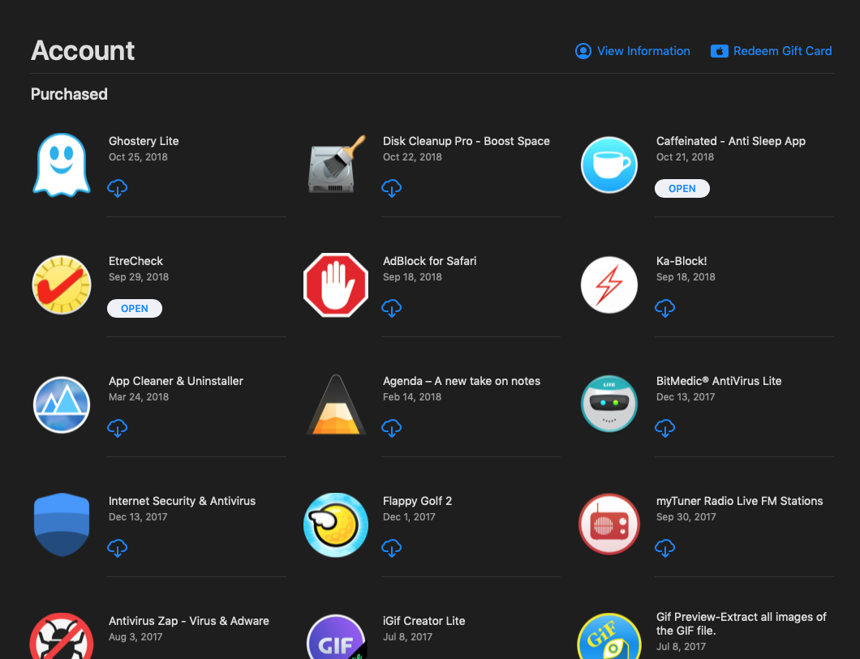The height and width of the screenshot is (659, 860).
Task: Download Disk Cleanup Pro via cloud icon
Action: pos(392,188)
